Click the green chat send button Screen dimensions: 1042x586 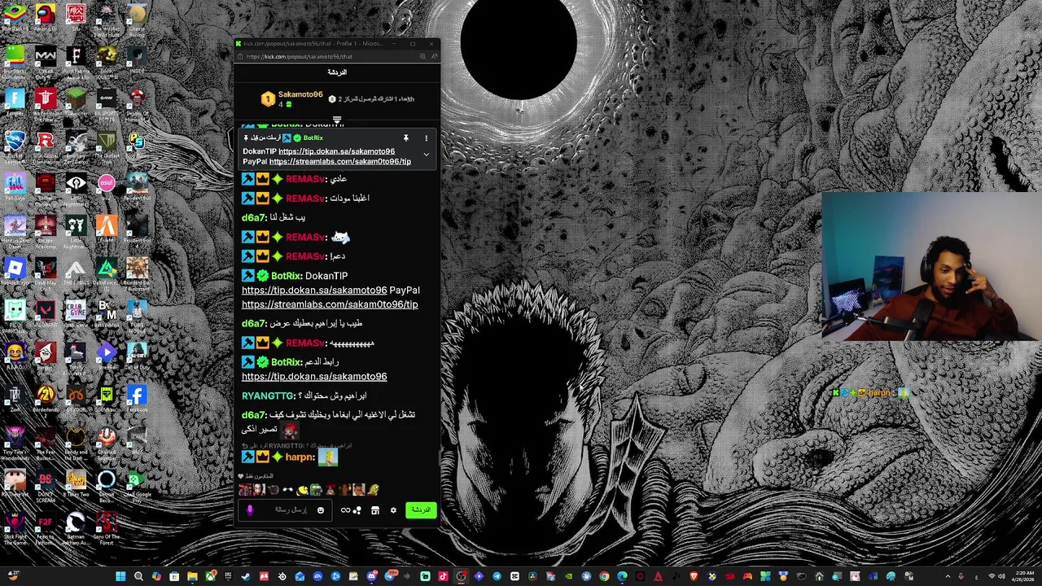[421, 510]
